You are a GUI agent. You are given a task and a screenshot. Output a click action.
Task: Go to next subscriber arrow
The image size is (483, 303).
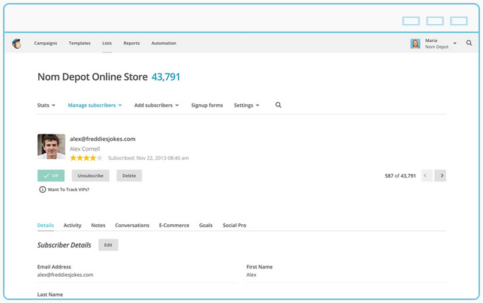[x=440, y=175]
